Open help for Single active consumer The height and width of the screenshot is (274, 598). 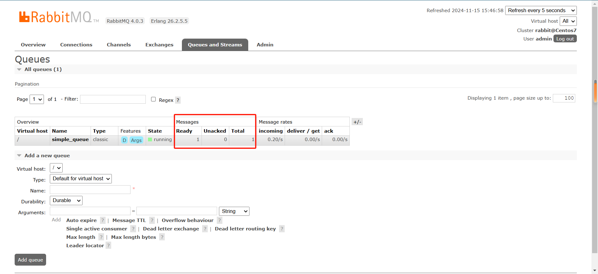click(x=133, y=229)
